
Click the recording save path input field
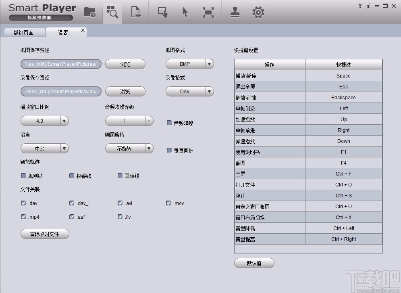click(60, 91)
